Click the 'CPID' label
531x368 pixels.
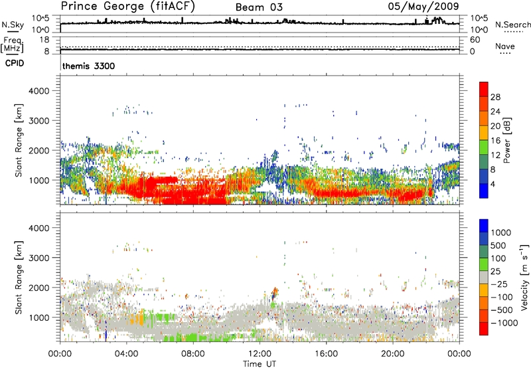coord(15,63)
